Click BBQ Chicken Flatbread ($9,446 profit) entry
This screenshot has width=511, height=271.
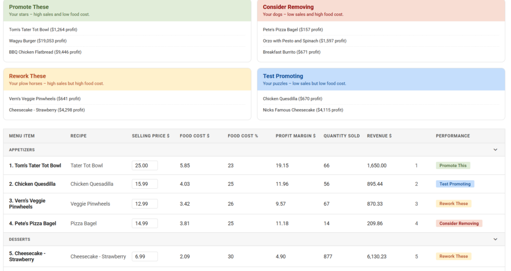45,52
